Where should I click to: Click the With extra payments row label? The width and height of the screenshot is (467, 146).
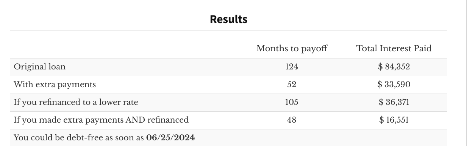[x=55, y=85]
